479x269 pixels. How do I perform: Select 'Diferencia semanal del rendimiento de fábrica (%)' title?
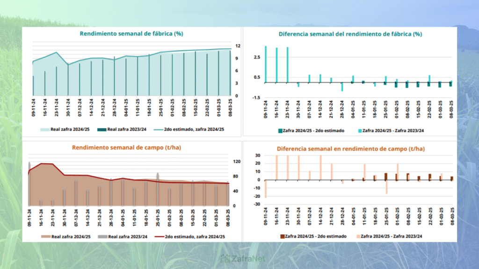click(350, 34)
